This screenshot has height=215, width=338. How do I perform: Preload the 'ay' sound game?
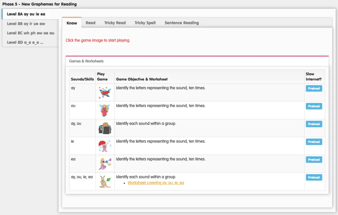314,89
